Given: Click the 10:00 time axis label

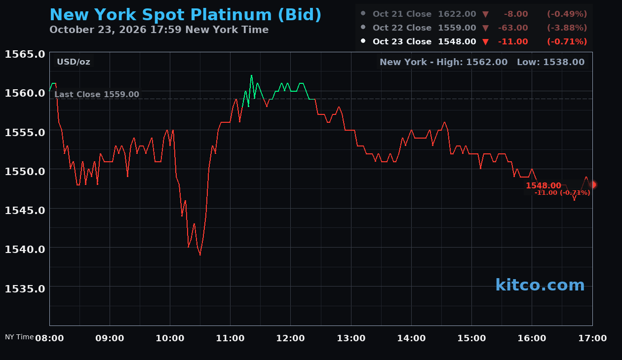Looking at the screenshot, I should (170, 338).
